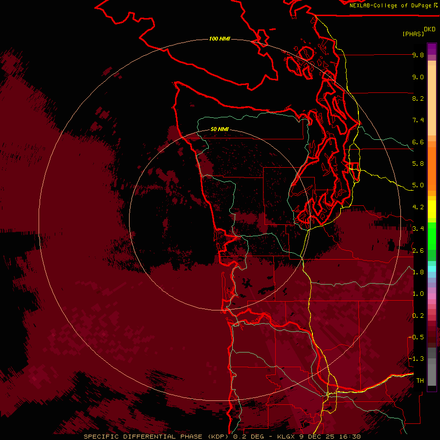Click the 6.6 value on the color scale
Screen dimensions: 440x440
coord(418,142)
